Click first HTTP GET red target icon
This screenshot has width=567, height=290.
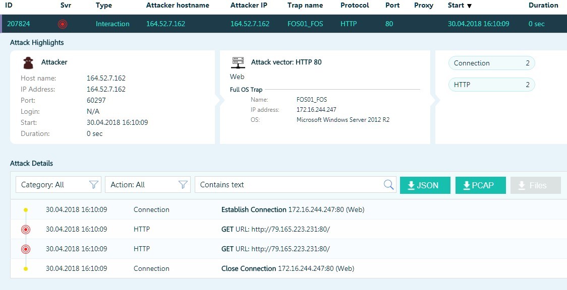coord(26,230)
